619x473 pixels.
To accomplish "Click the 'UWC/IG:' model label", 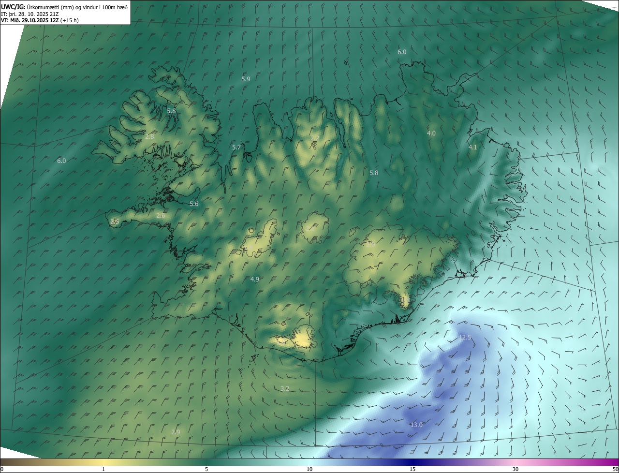I will 13,7.
